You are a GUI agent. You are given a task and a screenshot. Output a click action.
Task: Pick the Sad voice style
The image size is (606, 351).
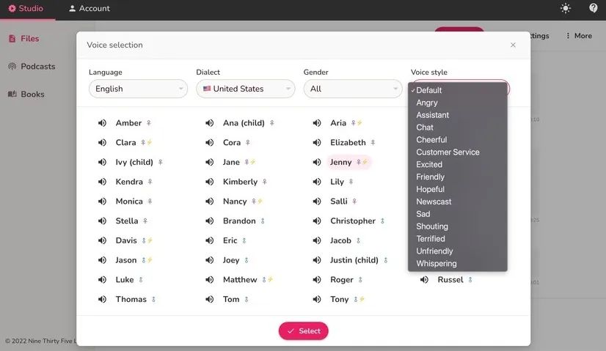pyautogui.click(x=458, y=214)
